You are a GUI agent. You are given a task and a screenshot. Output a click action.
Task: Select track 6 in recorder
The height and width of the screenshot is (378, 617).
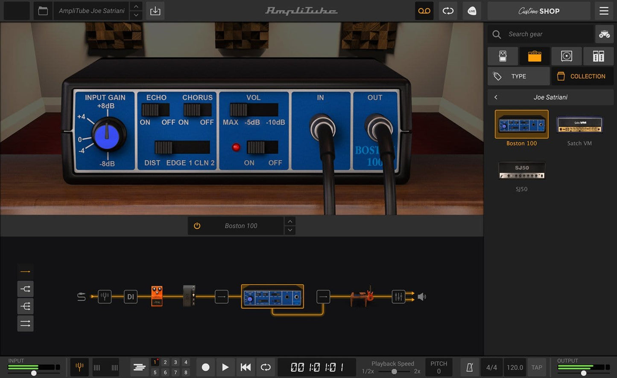click(165, 372)
